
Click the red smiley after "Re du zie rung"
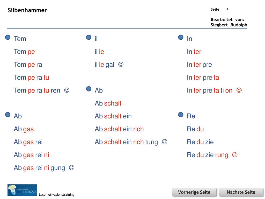[x=235, y=154]
